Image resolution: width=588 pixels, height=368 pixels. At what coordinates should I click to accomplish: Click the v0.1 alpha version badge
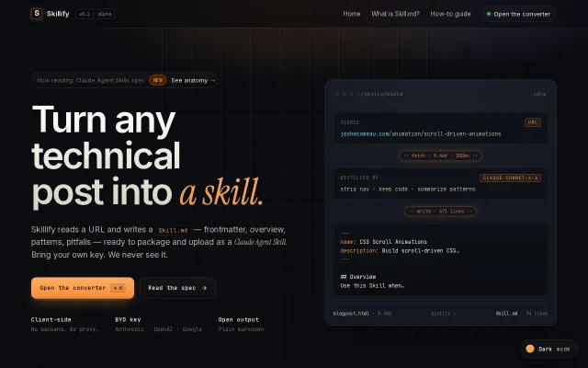point(95,14)
